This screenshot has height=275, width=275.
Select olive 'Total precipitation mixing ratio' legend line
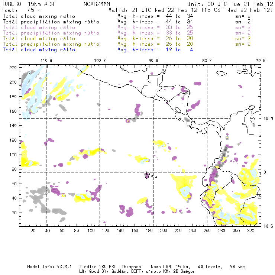(51, 44)
